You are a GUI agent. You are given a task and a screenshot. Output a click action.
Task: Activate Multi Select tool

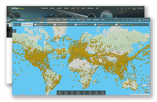point(96,92)
